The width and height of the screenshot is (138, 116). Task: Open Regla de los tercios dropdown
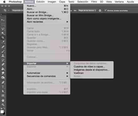tap(87, 11)
